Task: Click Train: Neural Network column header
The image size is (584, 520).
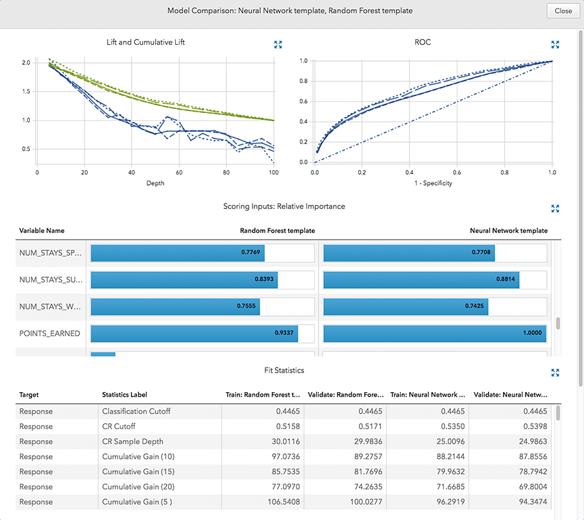Action: (x=428, y=395)
